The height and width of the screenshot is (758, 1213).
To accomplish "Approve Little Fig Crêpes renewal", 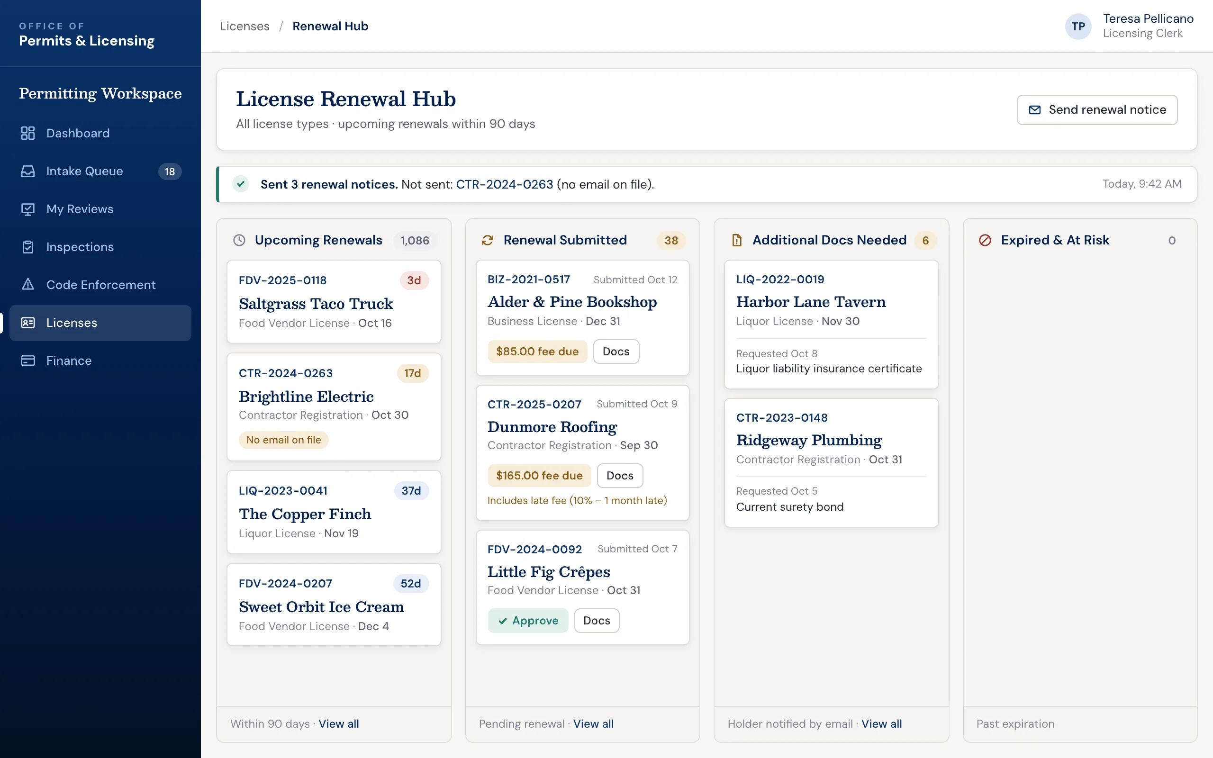I will (x=528, y=621).
